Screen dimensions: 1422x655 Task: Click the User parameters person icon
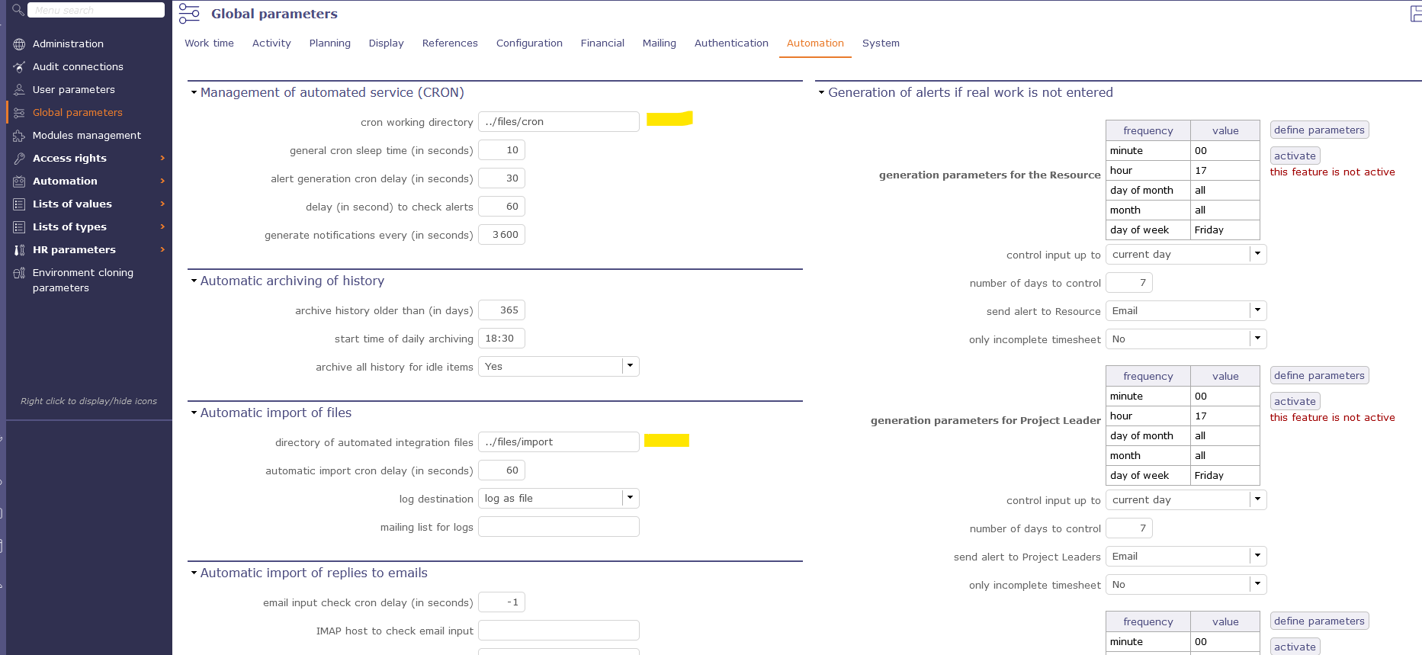pos(19,90)
